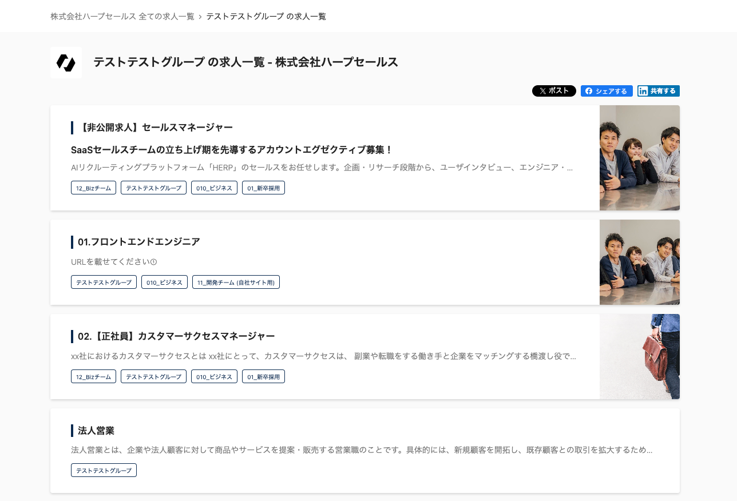Open the 01.フロントエンドエンジニア job title

click(139, 242)
